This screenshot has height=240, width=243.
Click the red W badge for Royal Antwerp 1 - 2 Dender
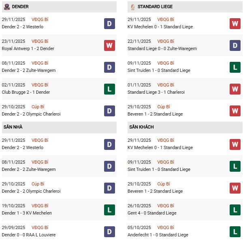[109, 45]
